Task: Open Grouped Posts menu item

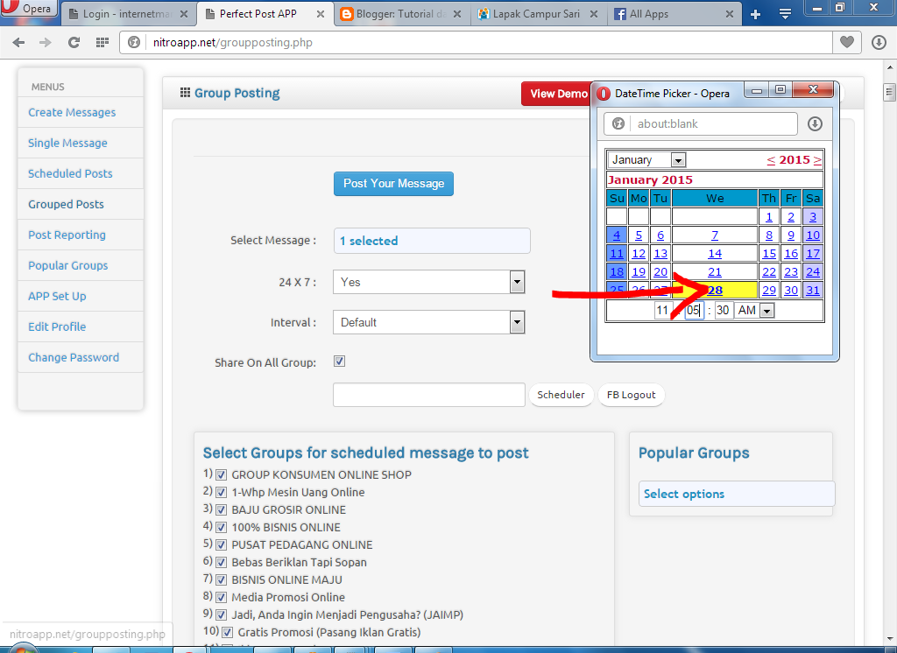Action: (66, 204)
